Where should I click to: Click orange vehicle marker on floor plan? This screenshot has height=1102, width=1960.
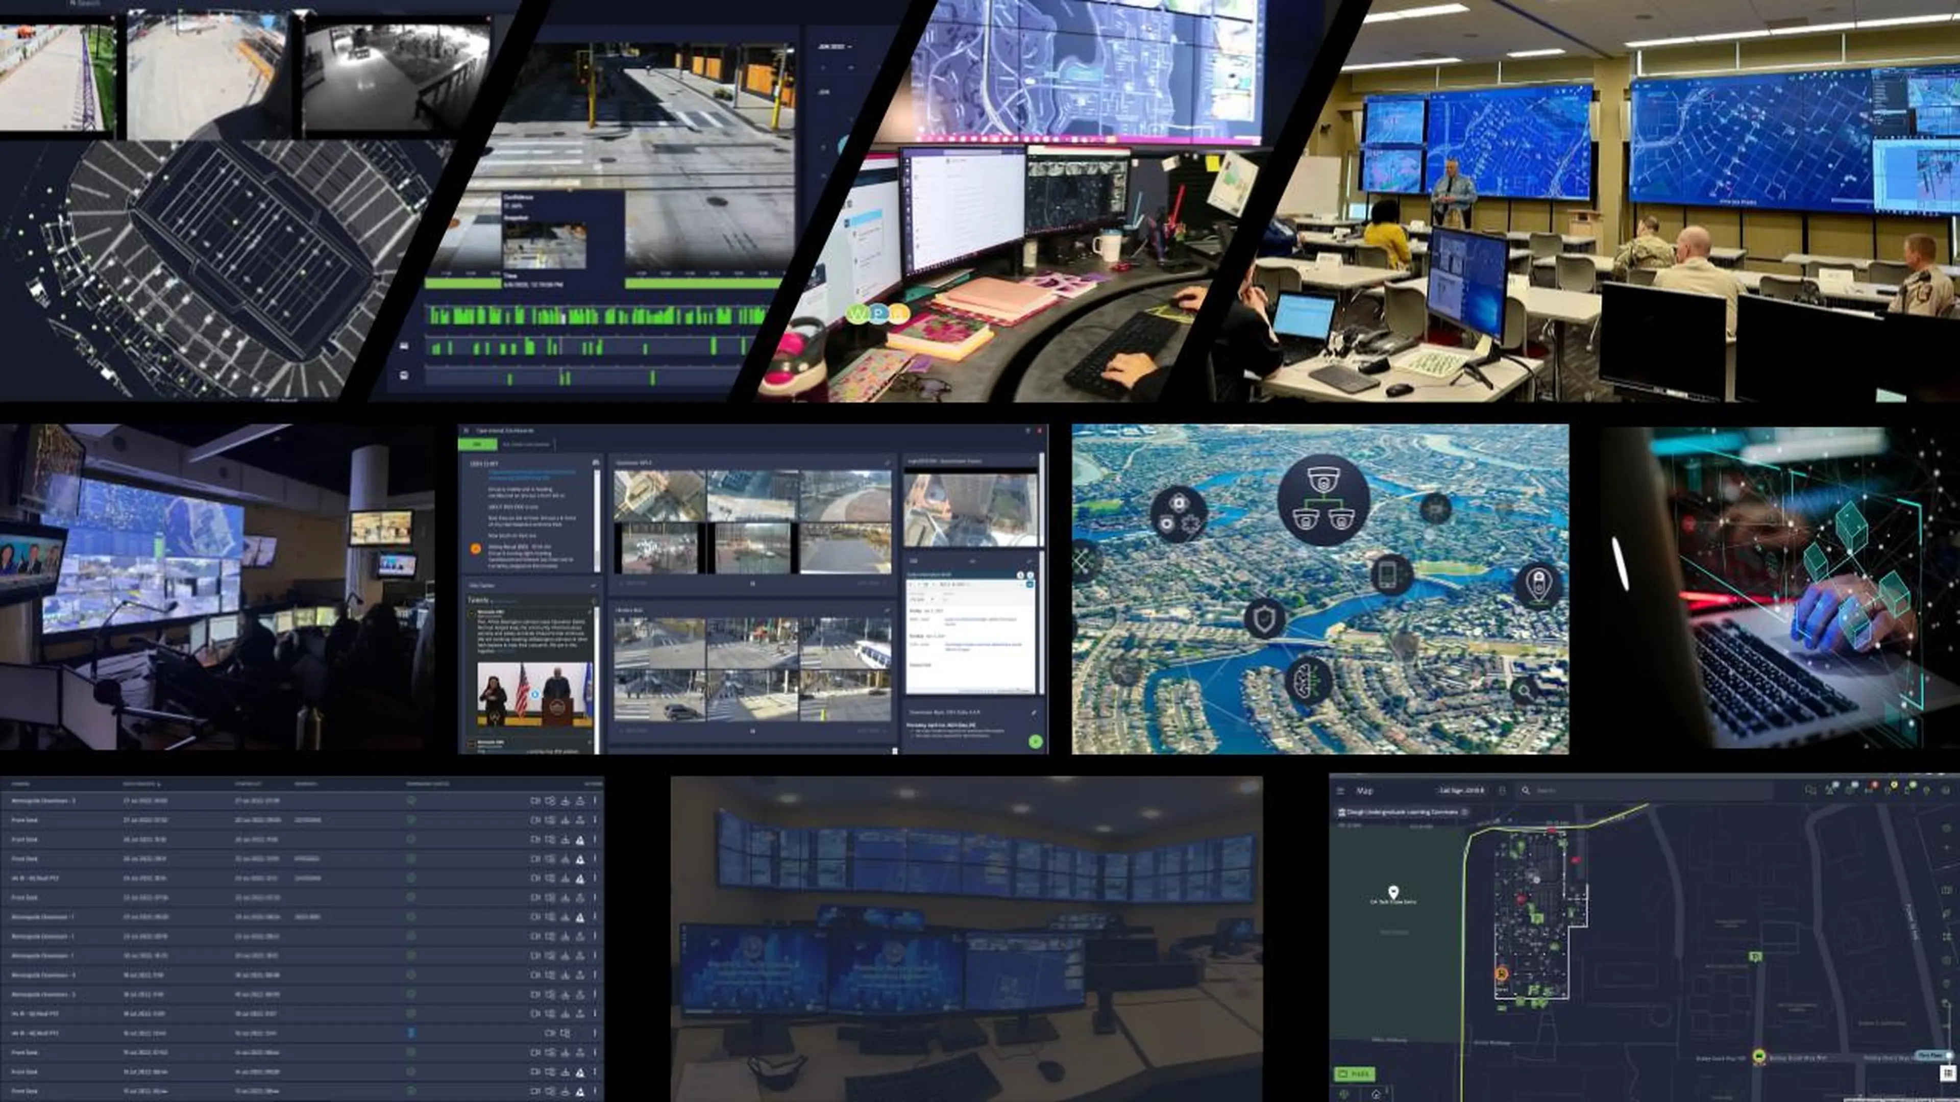point(1501,973)
